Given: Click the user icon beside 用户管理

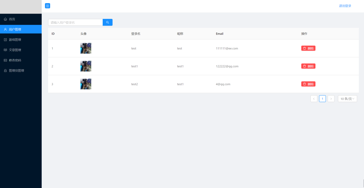Looking at the screenshot, I should 5,29.
